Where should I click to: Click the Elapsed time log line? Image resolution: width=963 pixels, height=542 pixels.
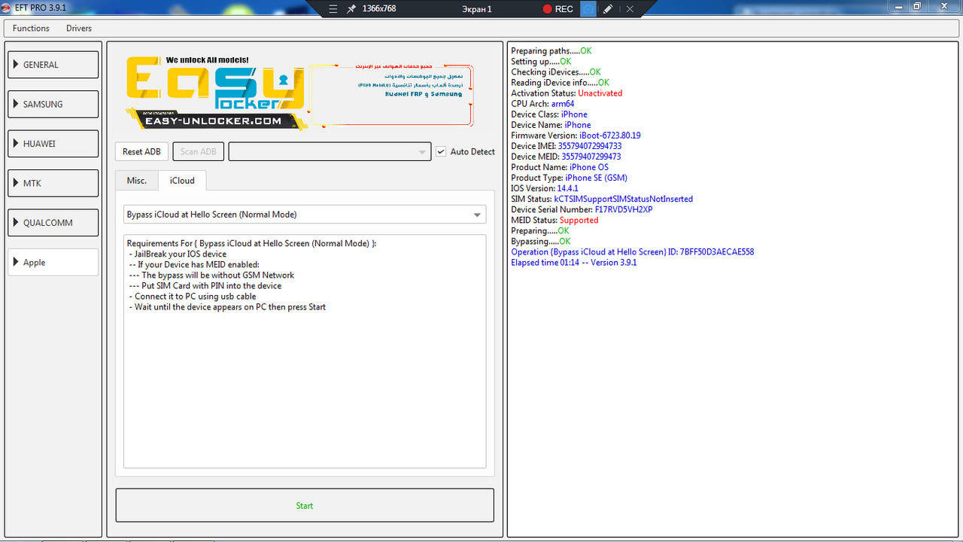pyautogui.click(x=573, y=262)
